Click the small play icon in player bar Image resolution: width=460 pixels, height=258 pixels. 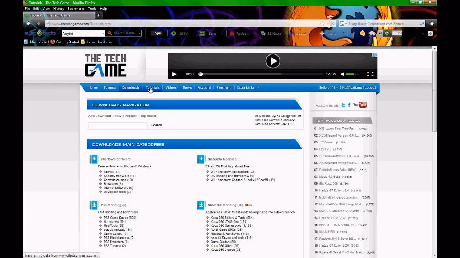pos(174,74)
